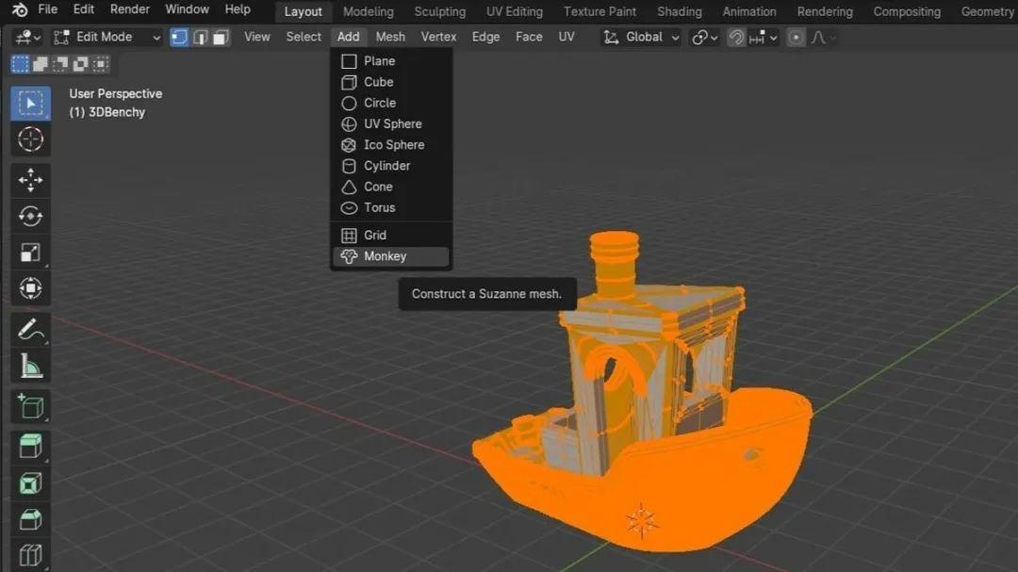This screenshot has height=572, width=1018.
Task: Choose the Annotate tool
Action: coord(30,329)
